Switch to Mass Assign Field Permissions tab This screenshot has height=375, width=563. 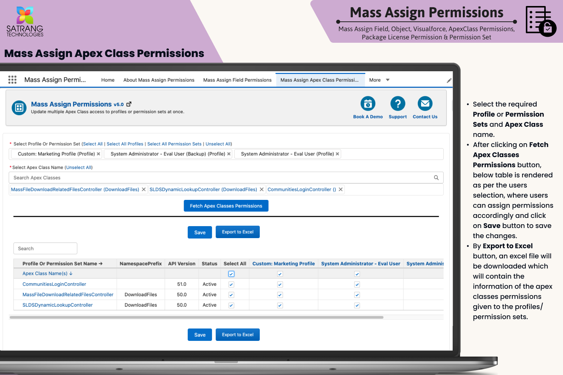click(237, 80)
